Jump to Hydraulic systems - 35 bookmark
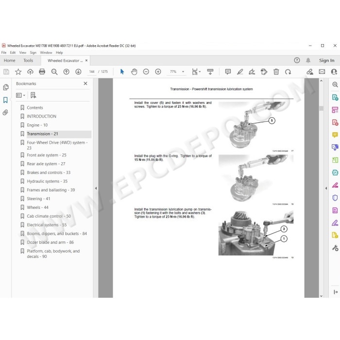The image size is (340, 340). 47,181
